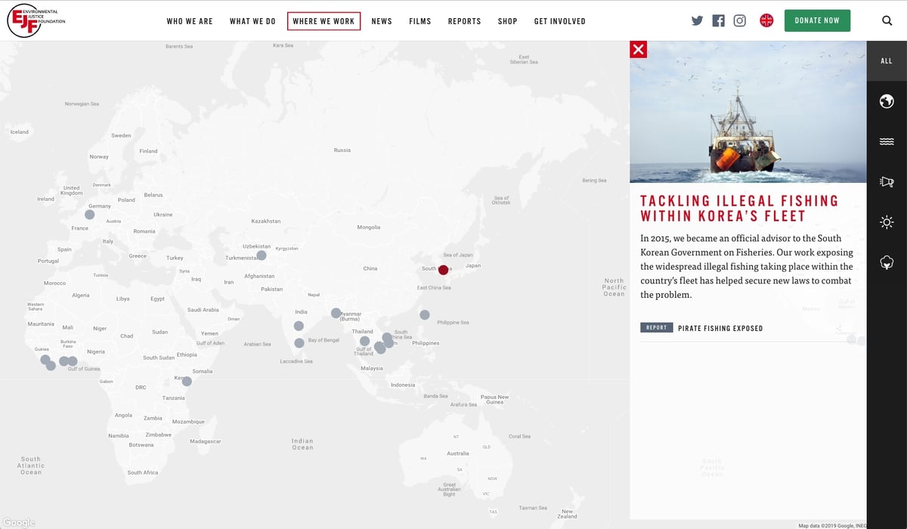907x529 pixels.
Task: Open the Where We Work page
Action: pos(323,21)
